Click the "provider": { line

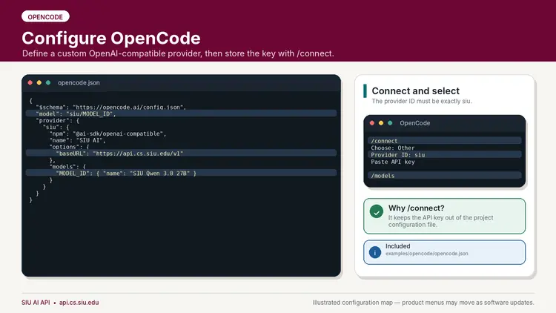click(x=57, y=120)
